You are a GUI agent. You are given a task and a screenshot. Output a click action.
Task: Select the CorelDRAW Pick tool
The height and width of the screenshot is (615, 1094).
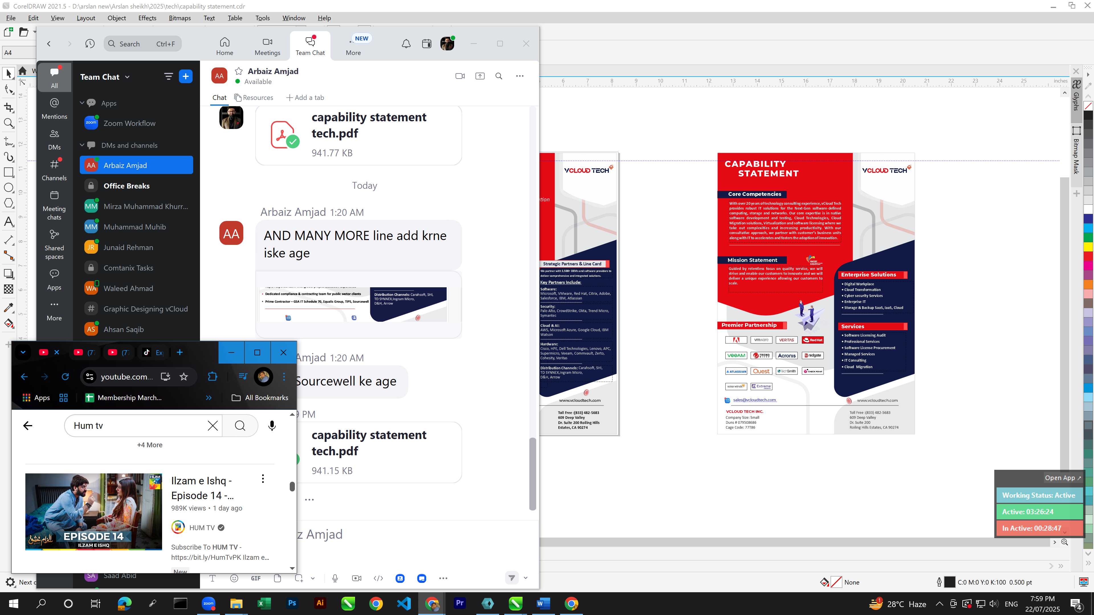pyautogui.click(x=9, y=73)
